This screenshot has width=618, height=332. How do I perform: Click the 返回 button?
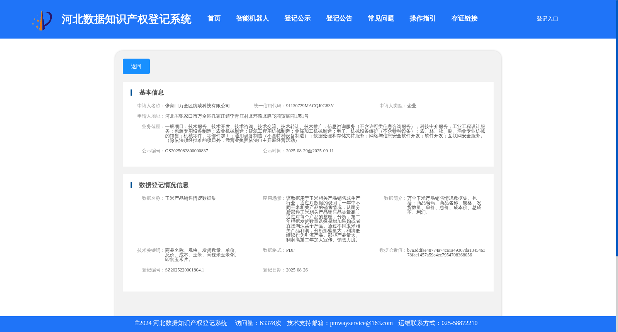click(136, 66)
